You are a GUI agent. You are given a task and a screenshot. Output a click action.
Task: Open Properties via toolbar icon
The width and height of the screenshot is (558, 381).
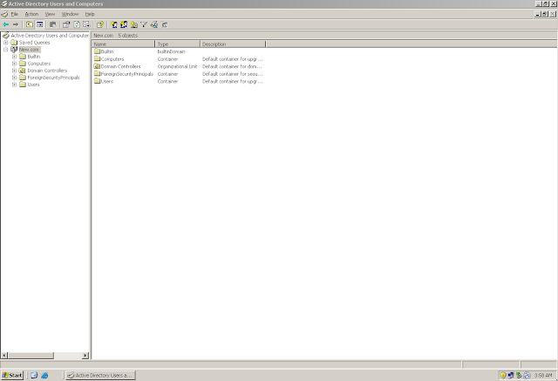point(66,24)
